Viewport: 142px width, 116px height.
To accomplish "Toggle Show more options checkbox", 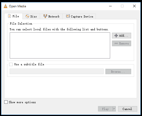I will [6, 102].
